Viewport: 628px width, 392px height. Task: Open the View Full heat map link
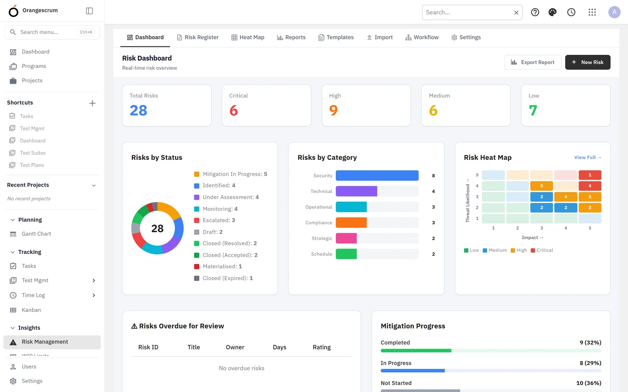coord(588,158)
